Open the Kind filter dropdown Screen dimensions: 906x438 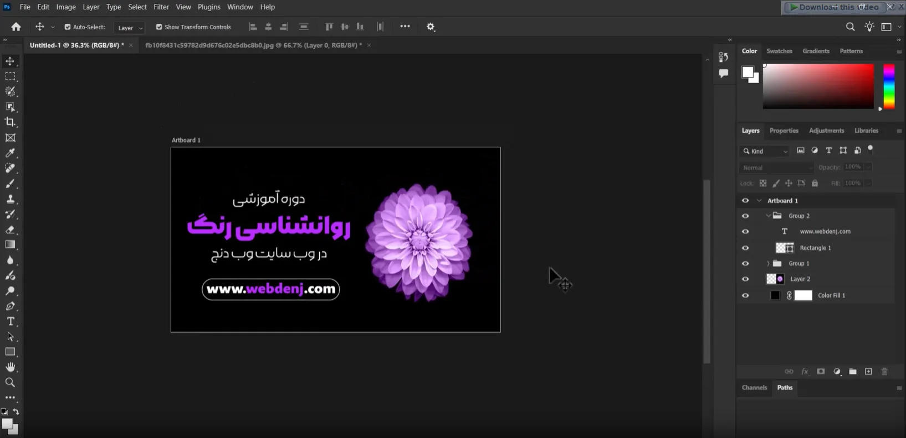click(765, 151)
